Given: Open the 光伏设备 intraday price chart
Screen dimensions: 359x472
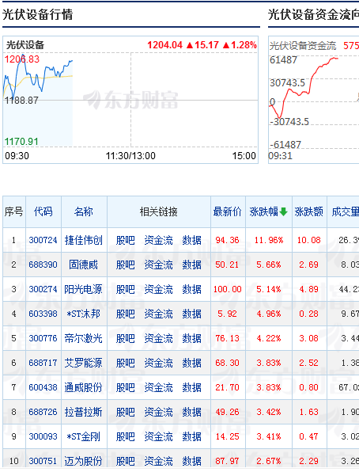Looking at the screenshot, I should (130, 100).
